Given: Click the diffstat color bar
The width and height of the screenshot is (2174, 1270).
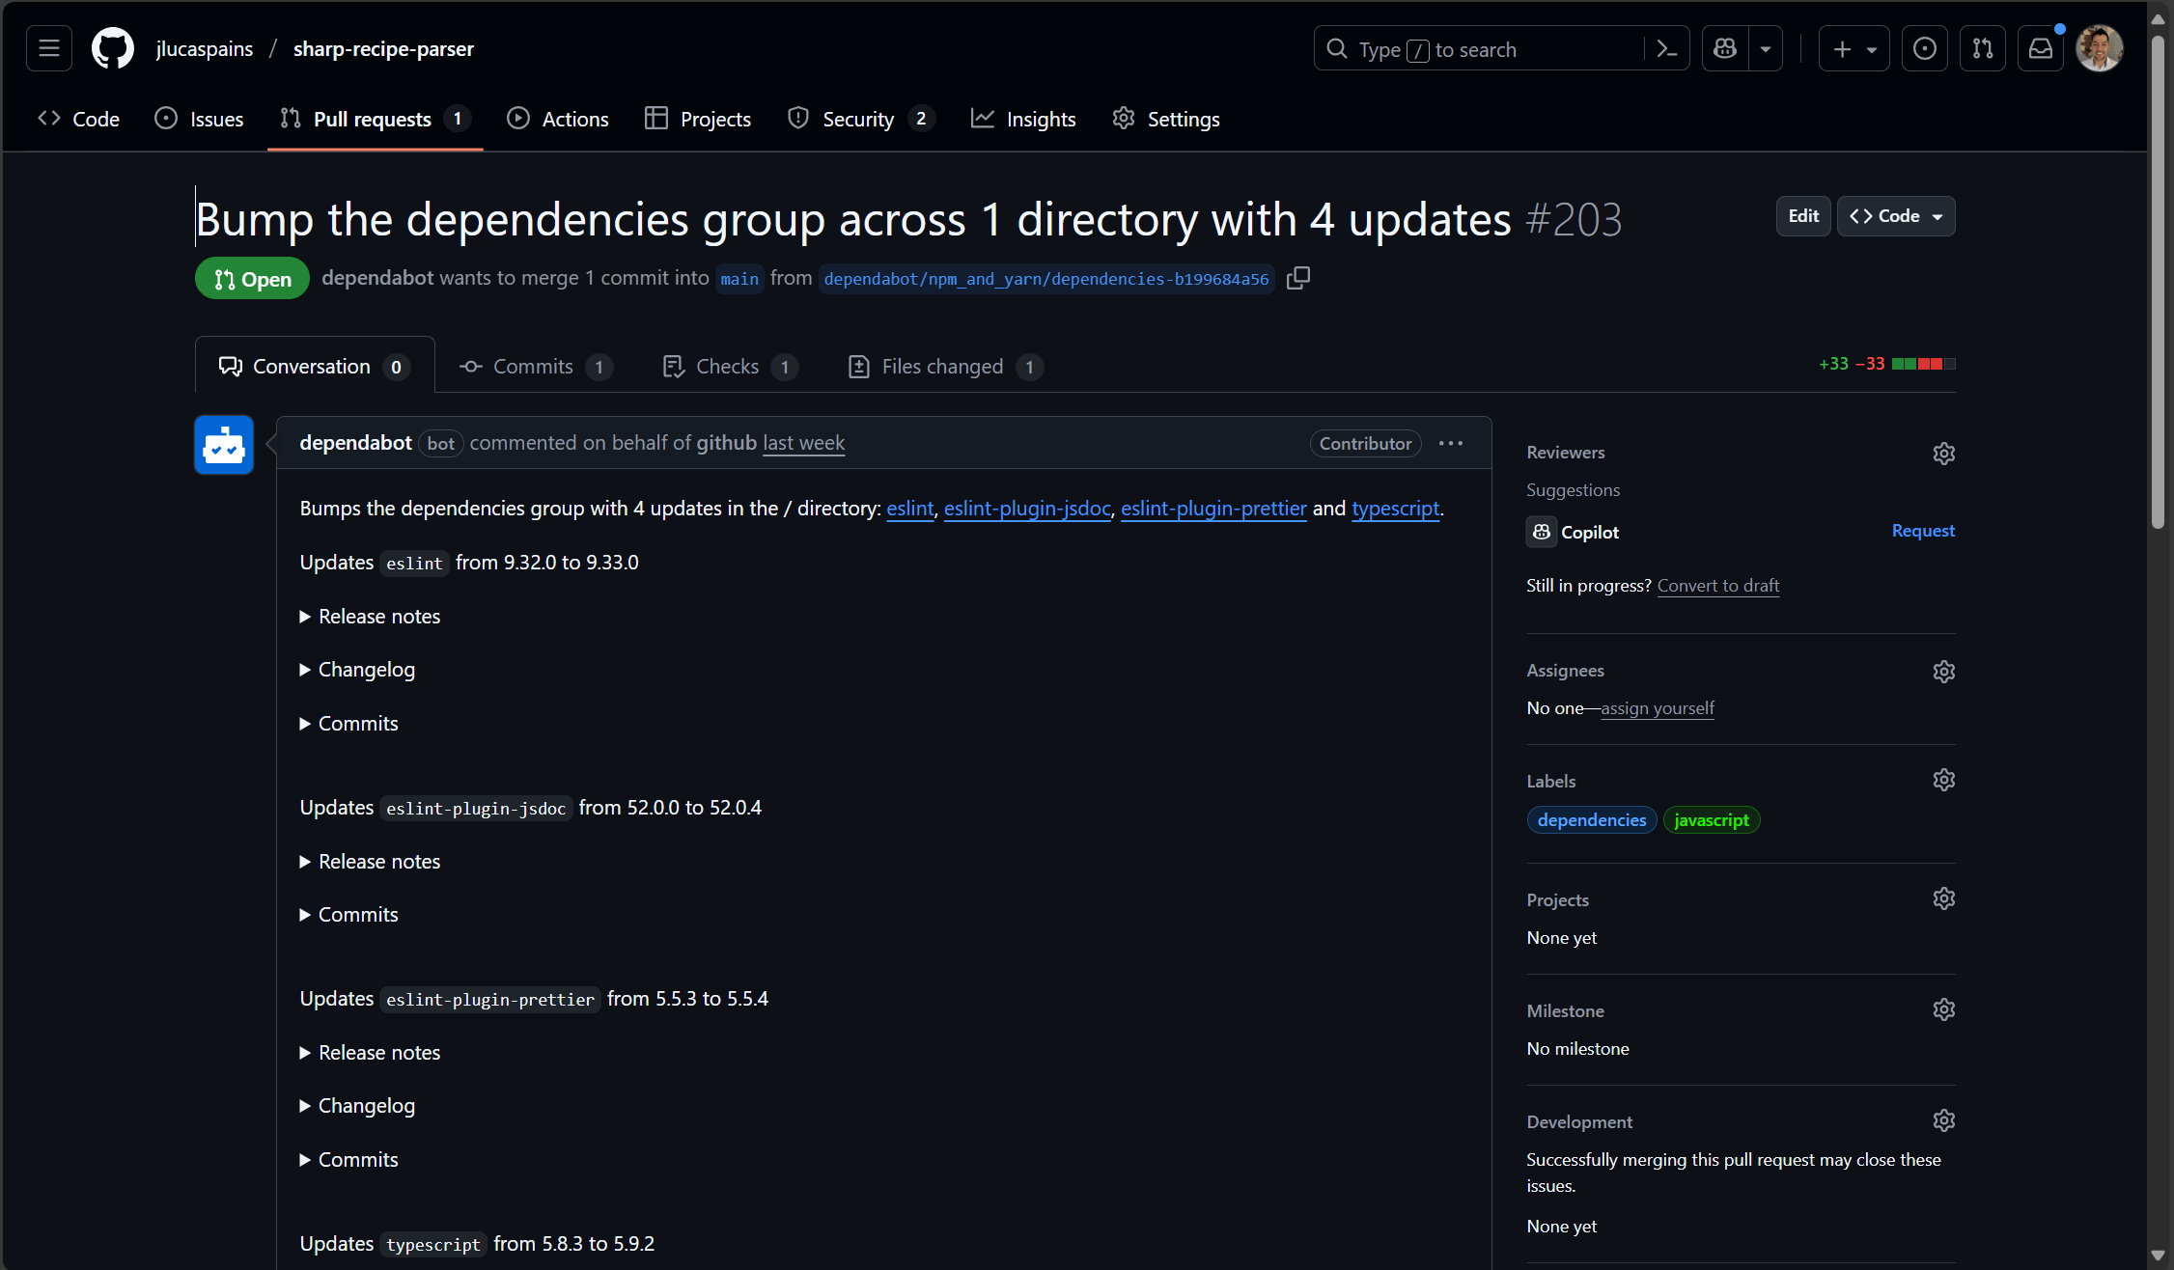Looking at the screenshot, I should coord(1923,364).
